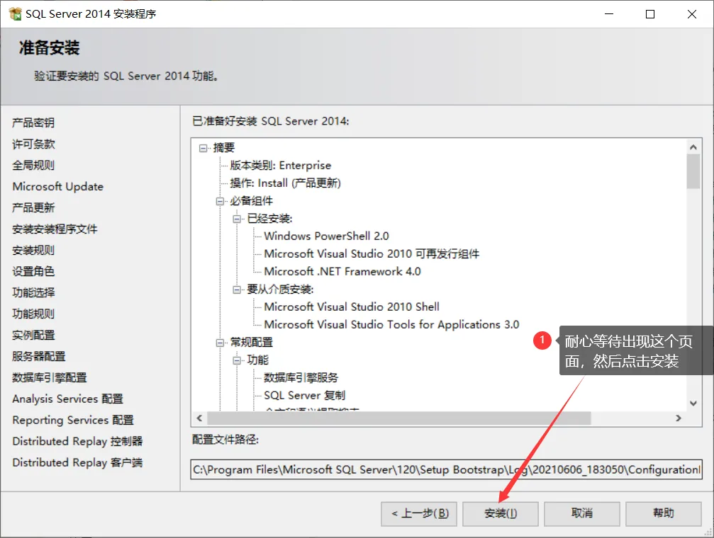Click the 安装(I) button
Screen dimensions: 714x538
point(501,513)
